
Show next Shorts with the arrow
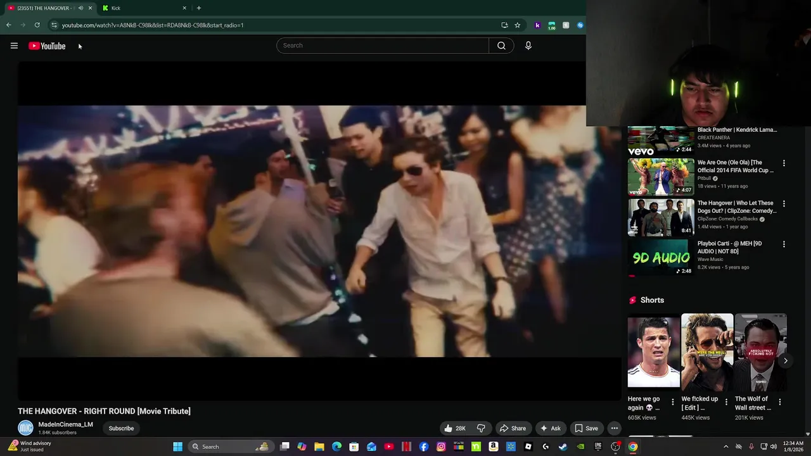pos(785,361)
